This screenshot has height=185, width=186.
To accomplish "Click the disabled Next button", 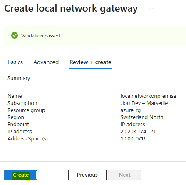I will (124, 175).
